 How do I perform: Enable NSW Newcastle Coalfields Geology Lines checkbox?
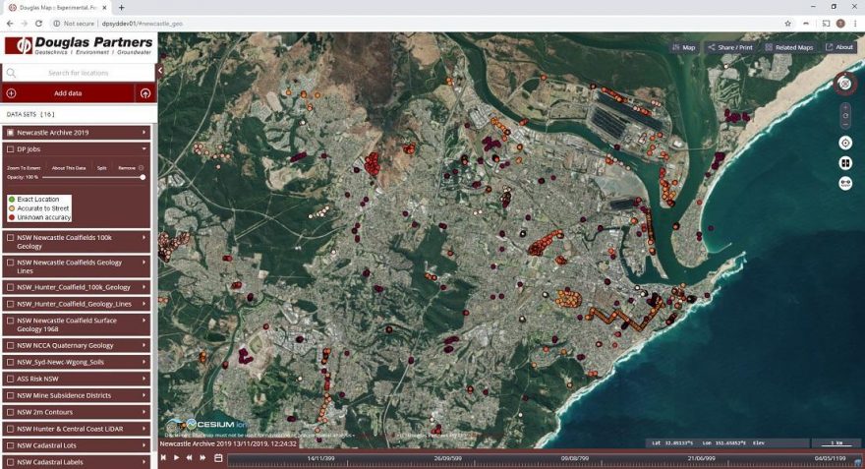[x=10, y=263]
